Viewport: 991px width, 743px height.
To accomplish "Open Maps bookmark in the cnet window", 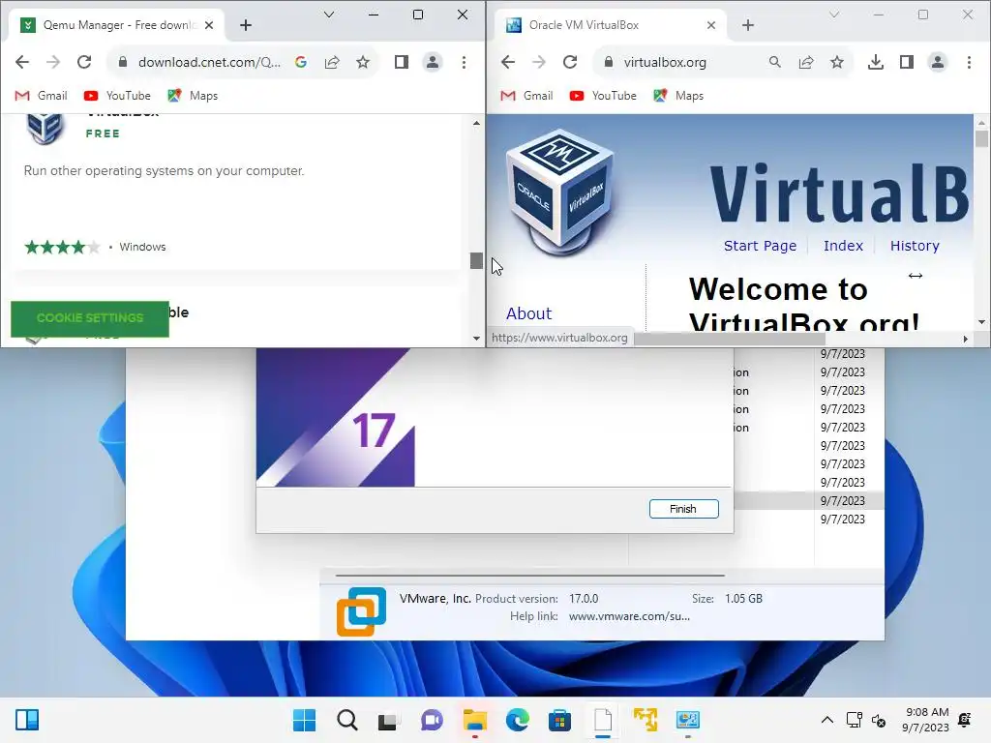I will (x=193, y=96).
